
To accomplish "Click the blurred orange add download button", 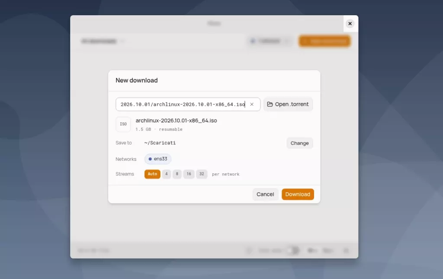I will point(324,41).
